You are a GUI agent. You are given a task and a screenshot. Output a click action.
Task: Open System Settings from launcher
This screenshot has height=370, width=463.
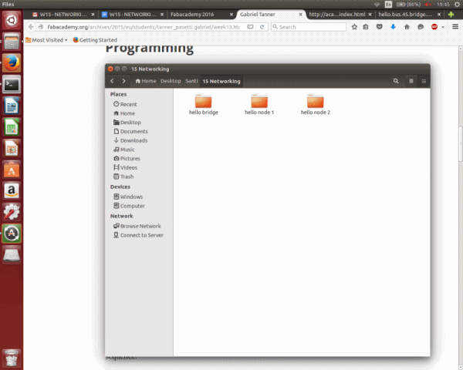click(12, 212)
